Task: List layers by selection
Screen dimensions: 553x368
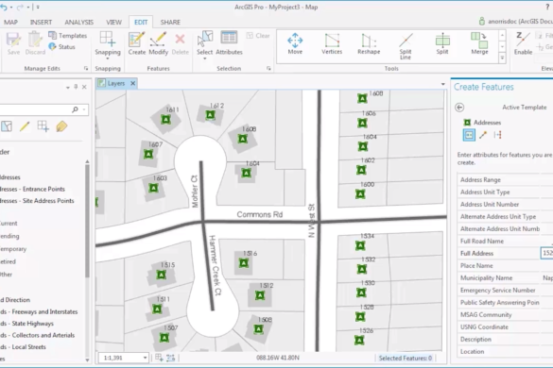Action: [x=7, y=126]
